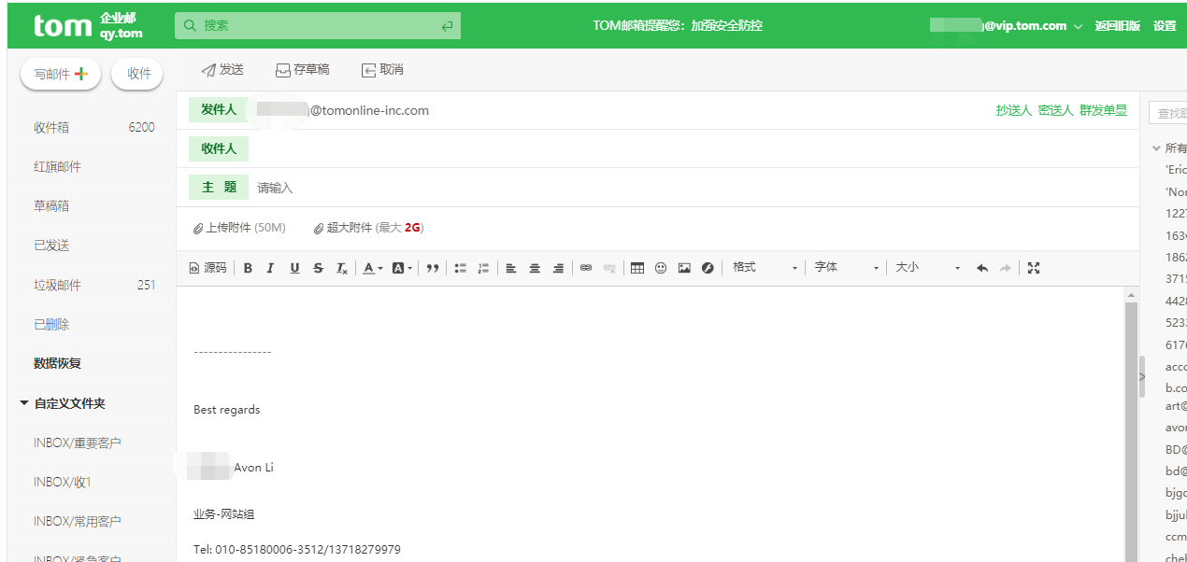Click the 源码 source code button
1187x562 pixels.
click(208, 268)
